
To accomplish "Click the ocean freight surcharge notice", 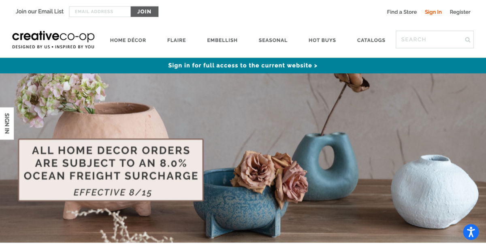I will click(111, 170).
